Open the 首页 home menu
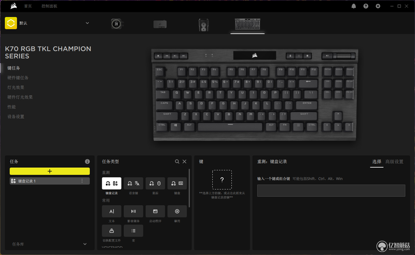Image resolution: width=415 pixels, height=255 pixels. pyautogui.click(x=28, y=6)
